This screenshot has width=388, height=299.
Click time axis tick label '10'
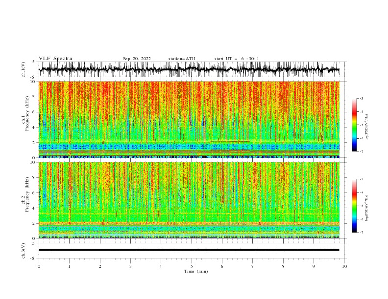[344, 266]
